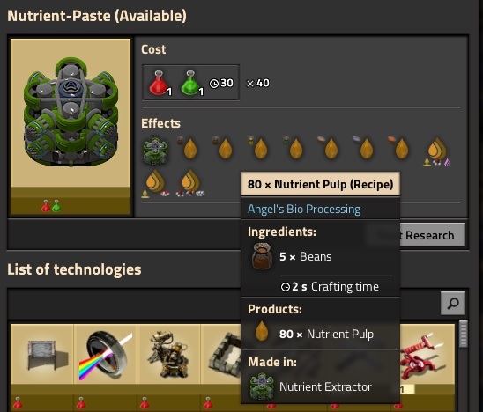Click the Research button

[x=429, y=235]
